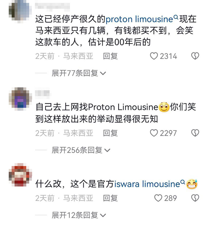
Task: Dislike the first comment via broken heart
Action: (x=195, y=56)
